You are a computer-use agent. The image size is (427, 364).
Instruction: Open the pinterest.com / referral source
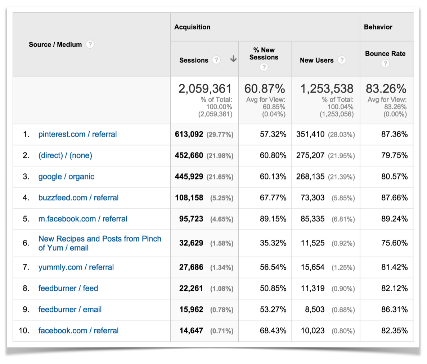[77, 134]
